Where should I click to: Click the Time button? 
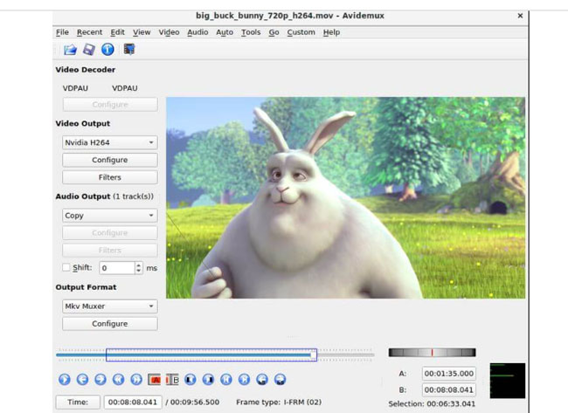tap(78, 403)
